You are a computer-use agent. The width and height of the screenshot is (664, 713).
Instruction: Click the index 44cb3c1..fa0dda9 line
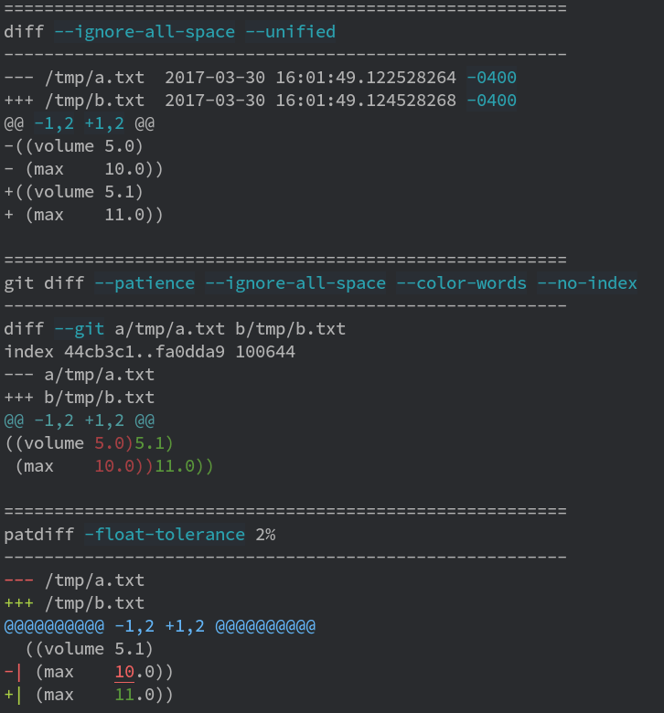click(150, 352)
